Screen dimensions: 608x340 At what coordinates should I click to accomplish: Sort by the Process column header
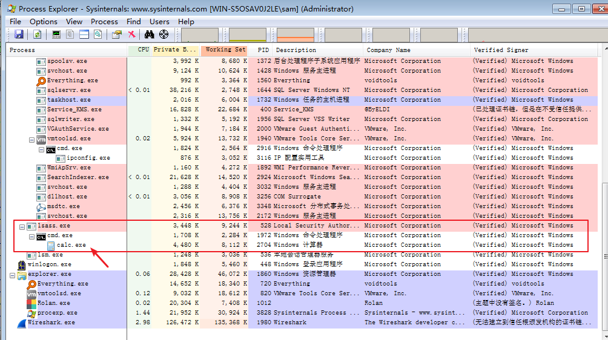pos(67,50)
